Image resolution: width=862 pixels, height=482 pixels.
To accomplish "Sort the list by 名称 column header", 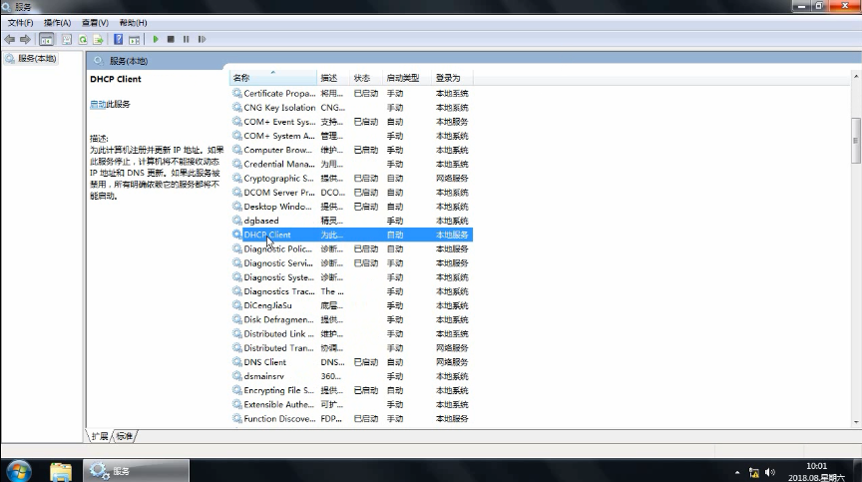I will click(x=241, y=78).
